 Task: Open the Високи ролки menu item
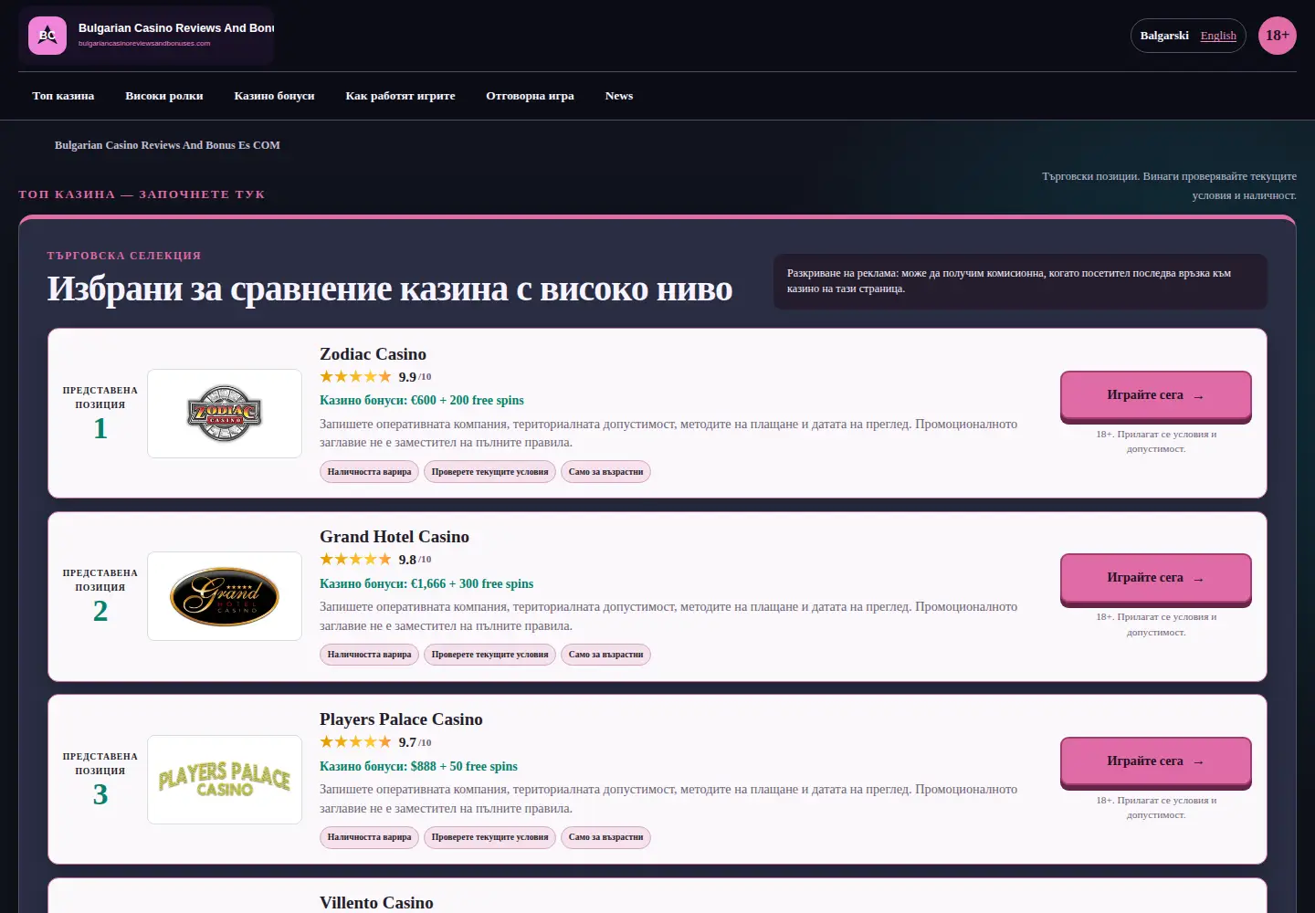tap(164, 96)
